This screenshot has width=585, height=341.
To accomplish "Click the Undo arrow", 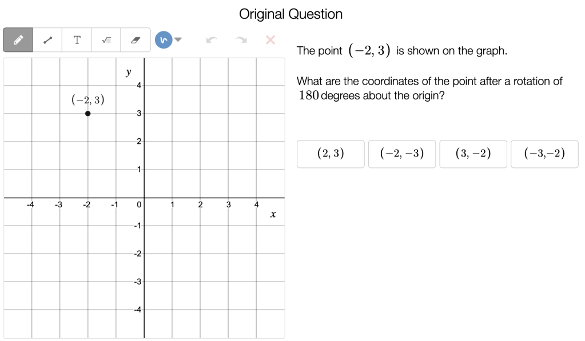I will (x=212, y=40).
